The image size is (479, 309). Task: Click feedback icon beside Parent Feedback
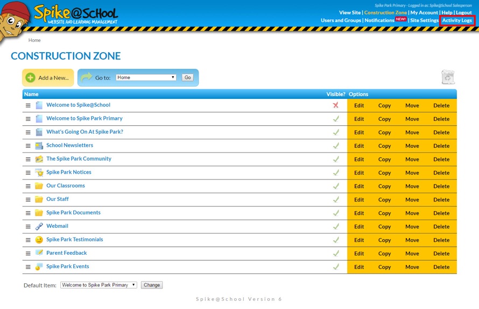point(39,253)
